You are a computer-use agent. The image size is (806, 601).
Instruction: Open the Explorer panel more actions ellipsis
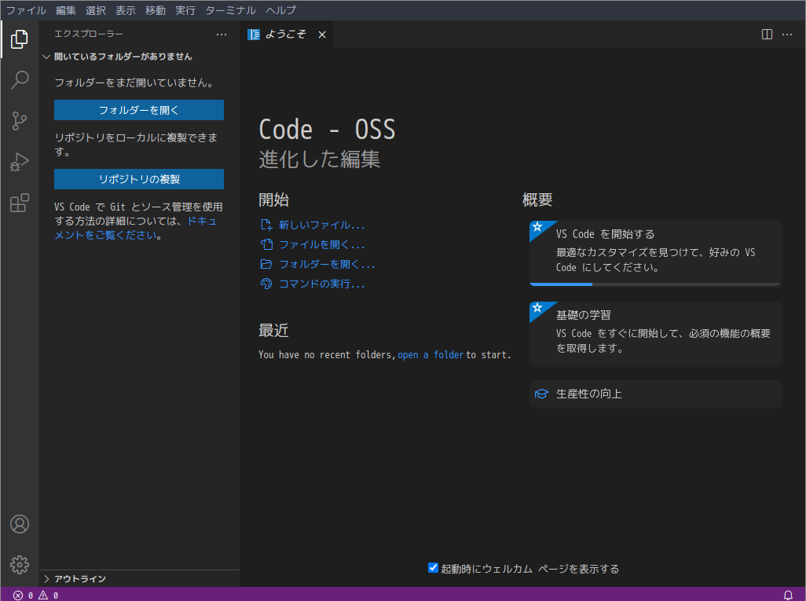pos(222,35)
